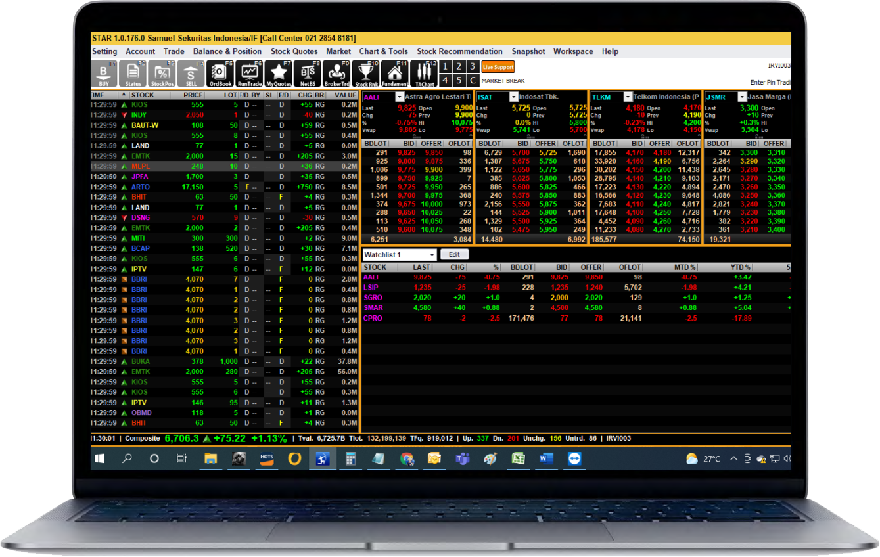
Task: Expand the ISAT stock code dropdown
Action: pos(514,97)
